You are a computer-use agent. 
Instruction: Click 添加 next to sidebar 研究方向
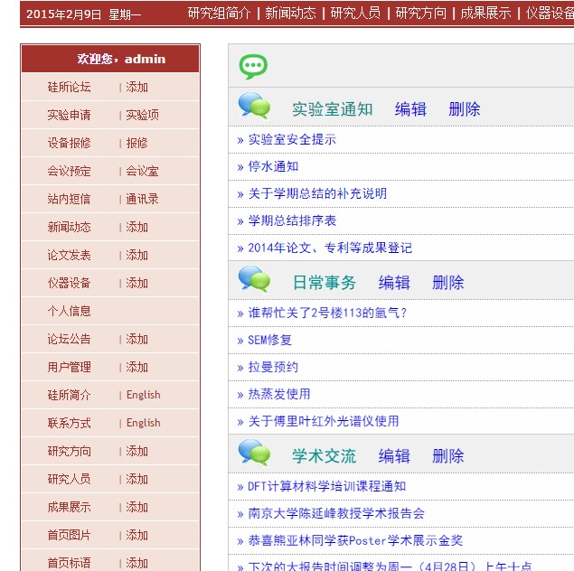pyautogui.click(x=136, y=451)
